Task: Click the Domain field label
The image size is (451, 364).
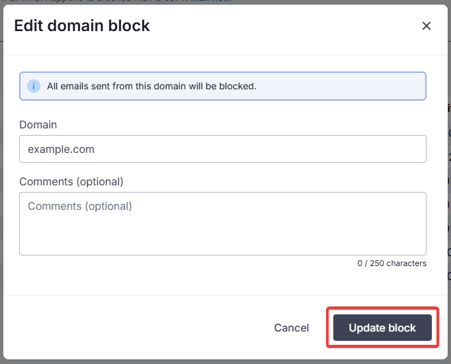Action: coord(38,124)
